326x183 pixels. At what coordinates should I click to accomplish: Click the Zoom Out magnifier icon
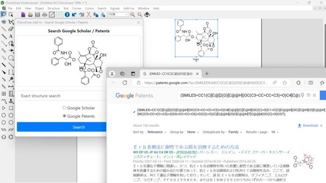[x=140, y=15]
